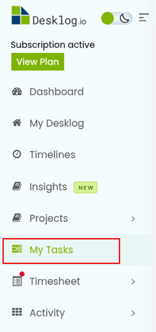
Task: Expand the Timesheet submenu chevron
Action: [x=133, y=282]
